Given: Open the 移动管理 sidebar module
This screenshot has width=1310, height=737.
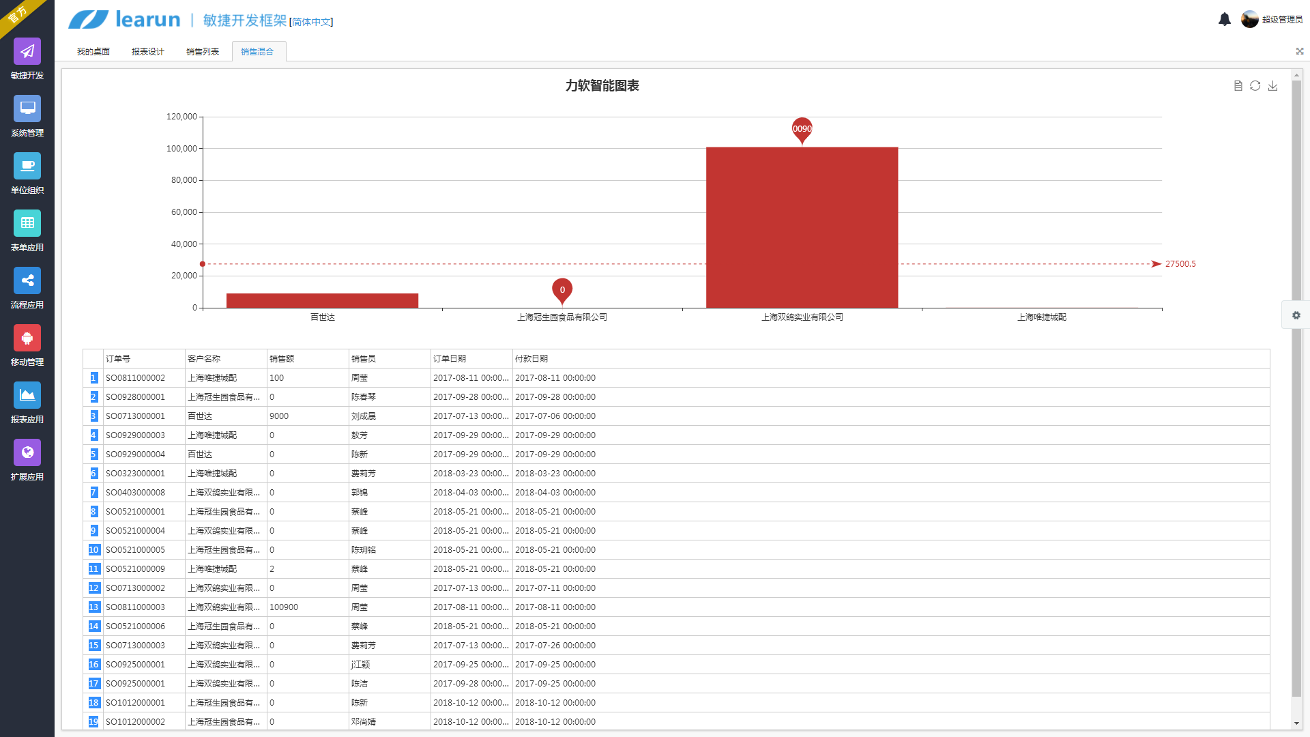Looking at the screenshot, I should point(27,347).
